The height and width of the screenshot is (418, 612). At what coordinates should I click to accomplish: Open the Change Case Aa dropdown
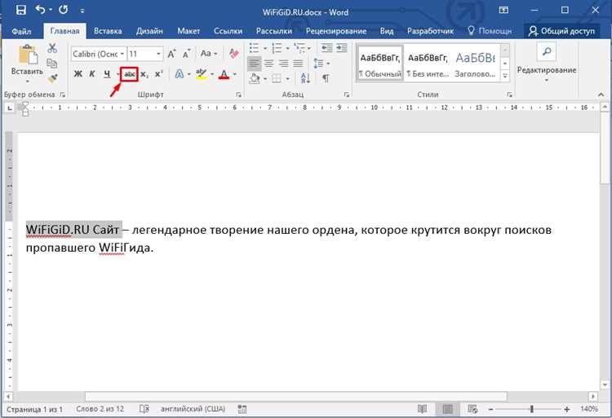209,53
